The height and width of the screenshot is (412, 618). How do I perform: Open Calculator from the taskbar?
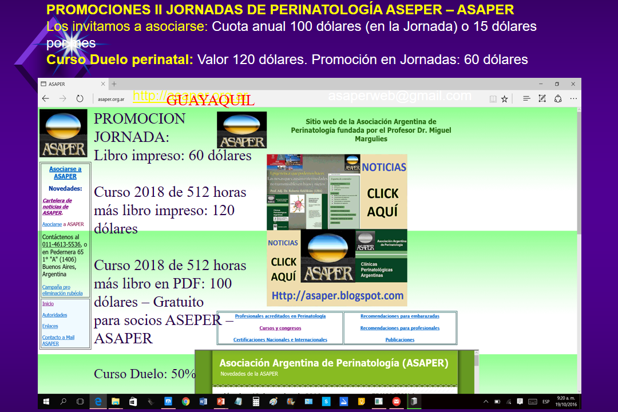pos(256,402)
